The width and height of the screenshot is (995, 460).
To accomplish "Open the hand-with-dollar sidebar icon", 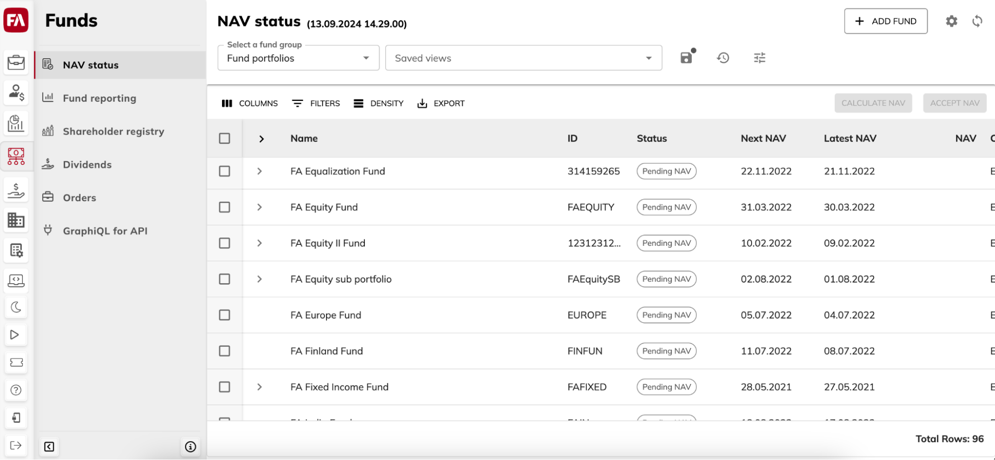I will pos(16,190).
